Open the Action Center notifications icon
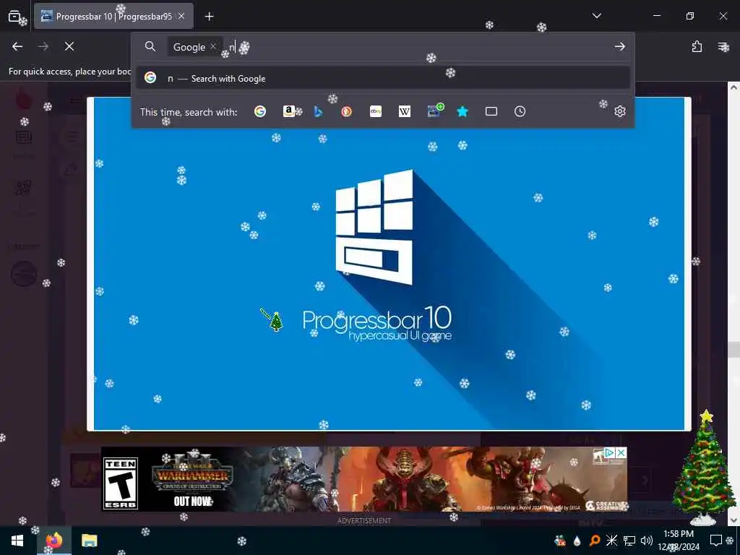740x555 pixels. coord(716,541)
